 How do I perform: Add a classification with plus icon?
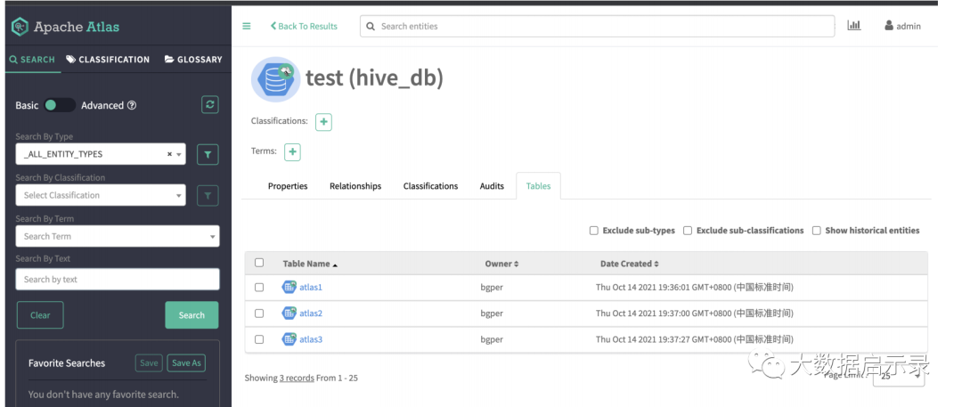pos(323,121)
